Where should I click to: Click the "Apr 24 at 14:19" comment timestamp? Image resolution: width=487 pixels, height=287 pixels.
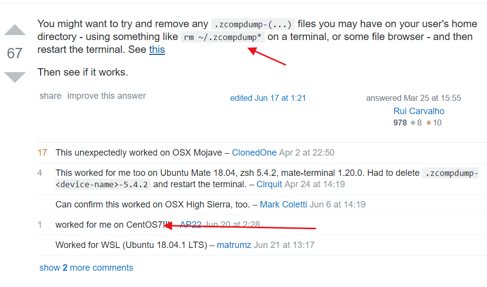coord(315,184)
